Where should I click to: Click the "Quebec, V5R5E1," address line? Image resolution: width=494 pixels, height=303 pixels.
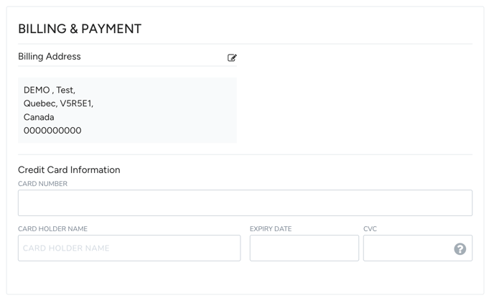[58, 103]
